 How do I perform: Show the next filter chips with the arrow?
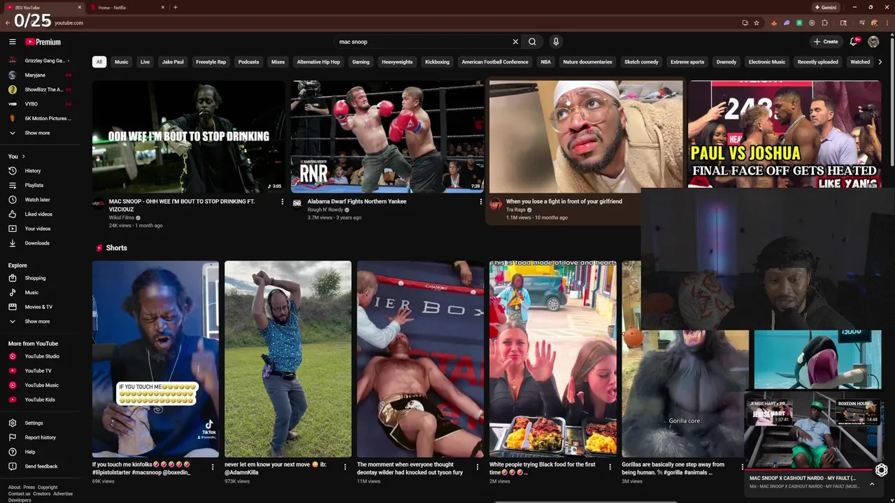point(880,61)
